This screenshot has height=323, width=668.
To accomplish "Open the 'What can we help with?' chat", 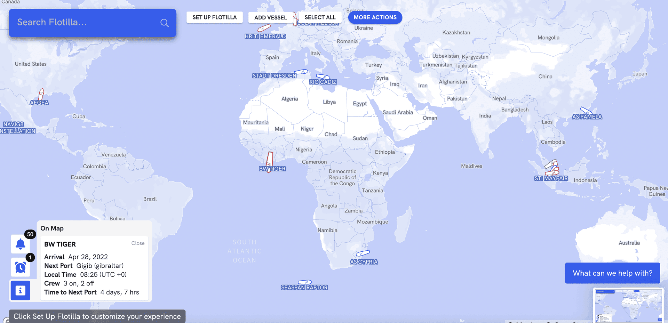I will 612,273.
